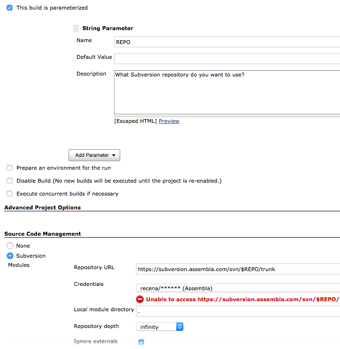Click the Unable to access error message
340x349 pixels.
242,299
